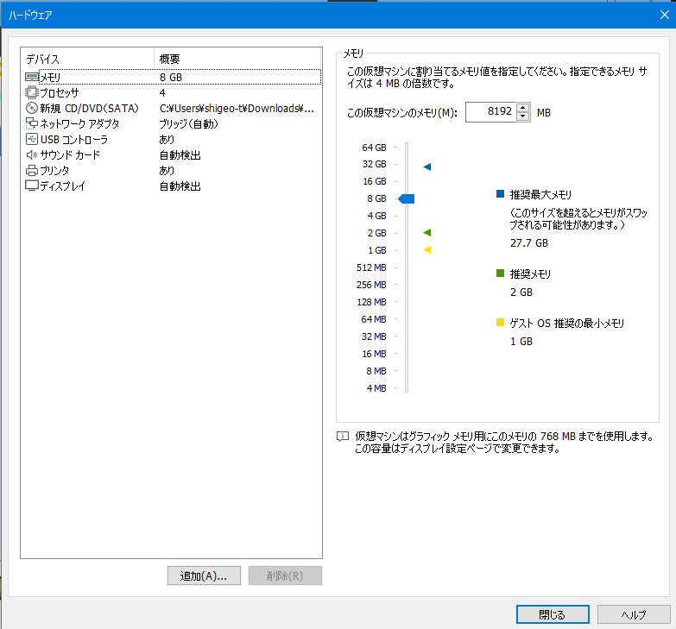Select the 64 MB slider label
Image resolution: width=676 pixels, height=629 pixels.
373,319
